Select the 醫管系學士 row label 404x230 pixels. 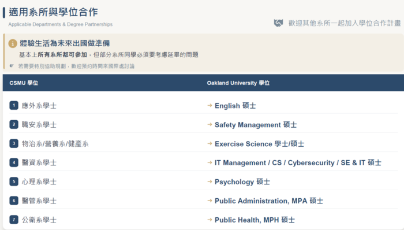coord(39,201)
